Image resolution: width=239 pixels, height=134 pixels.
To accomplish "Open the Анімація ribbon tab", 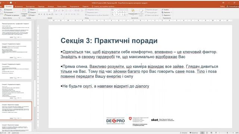I will (51, 6).
